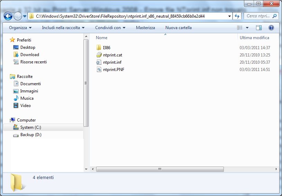Click the ntprint.PNF file name

pos(113,70)
